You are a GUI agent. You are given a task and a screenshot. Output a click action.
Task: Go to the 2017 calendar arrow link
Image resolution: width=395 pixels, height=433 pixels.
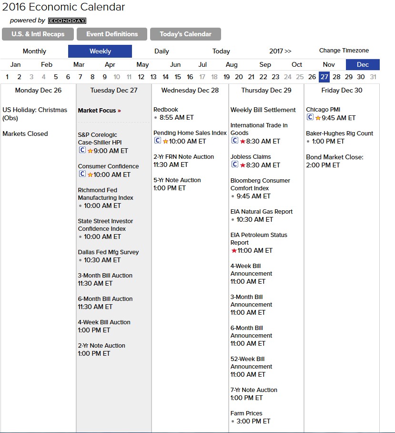click(x=280, y=51)
